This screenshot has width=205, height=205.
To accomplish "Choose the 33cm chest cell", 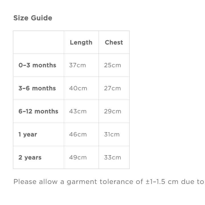I will [112, 157].
